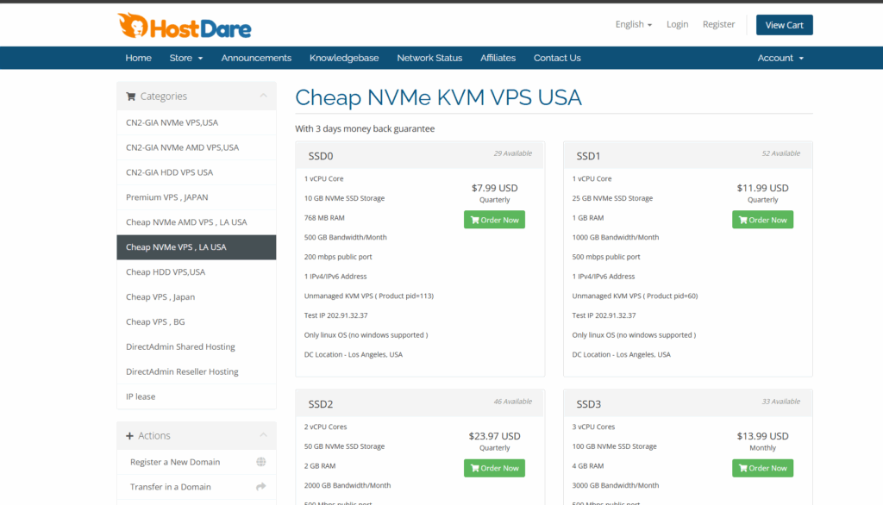The image size is (883, 505).
Task: Click the Login link
Action: pyautogui.click(x=678, y=24)
